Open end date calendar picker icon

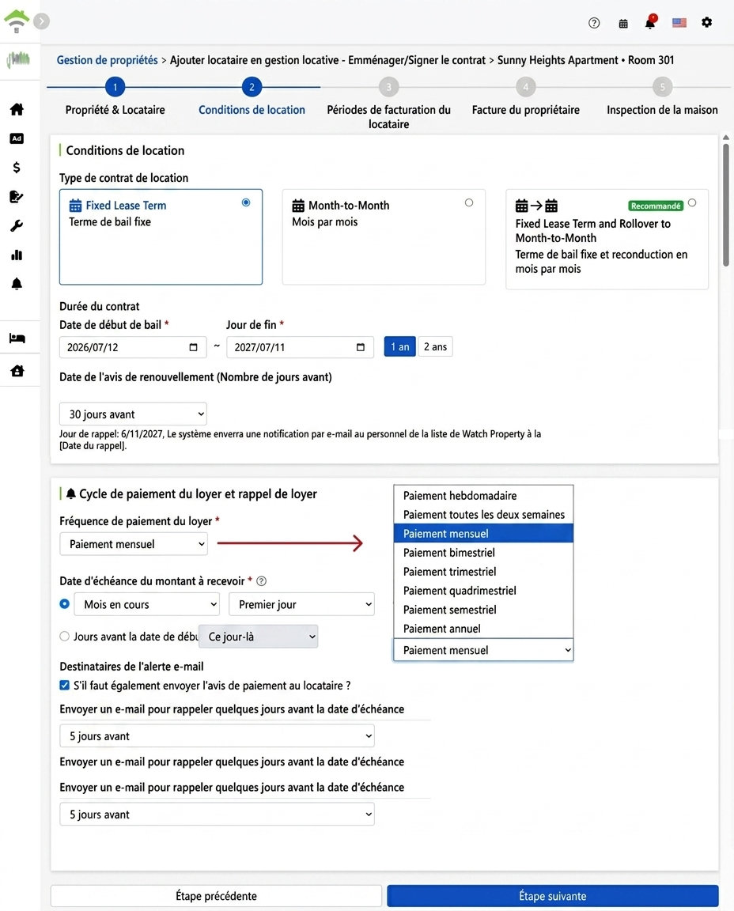click(361, 347)
